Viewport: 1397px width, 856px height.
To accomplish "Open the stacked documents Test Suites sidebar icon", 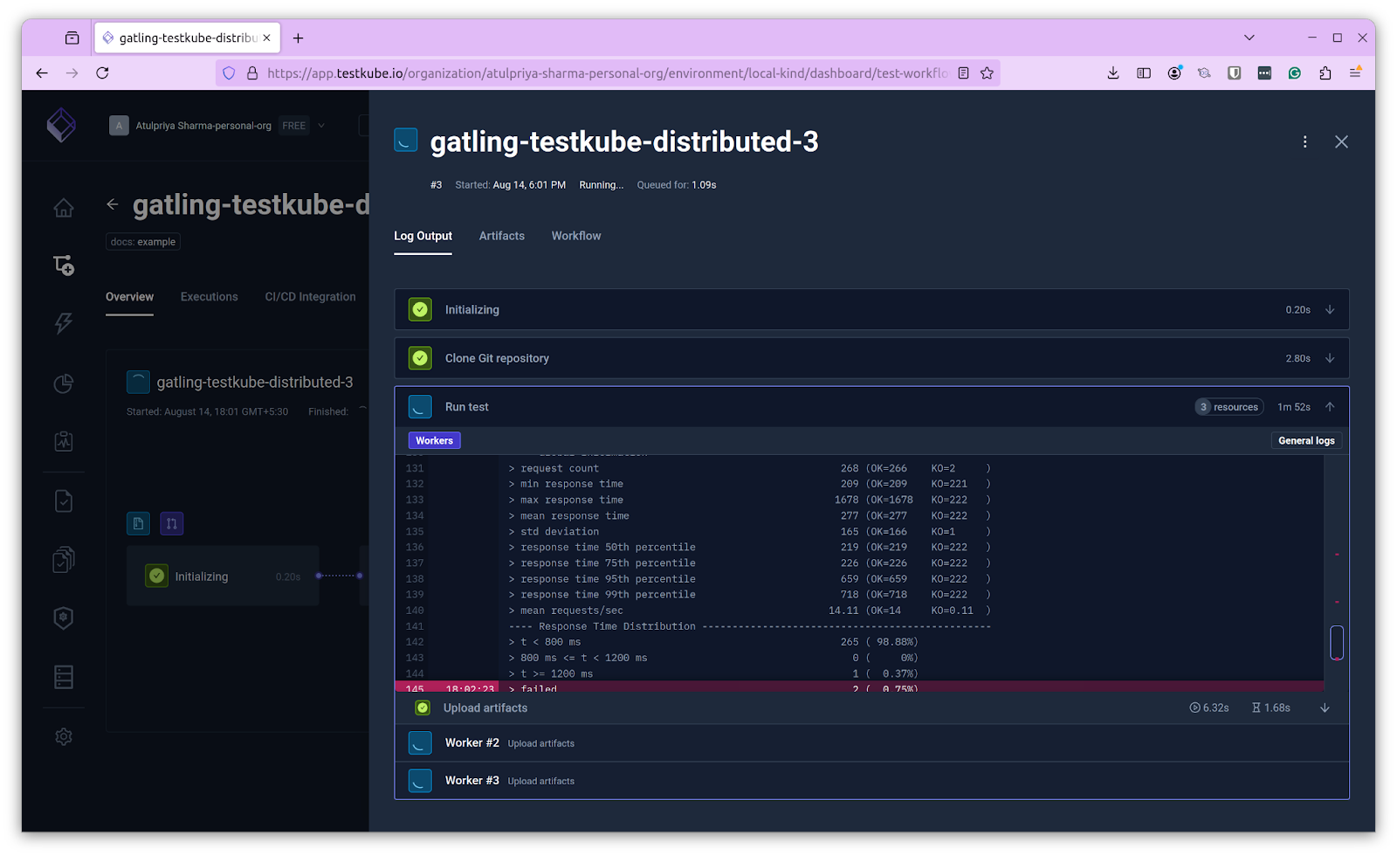I will (64, 559).
